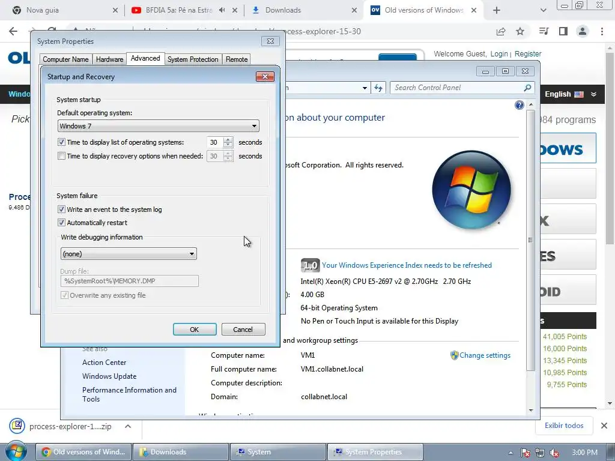Image resolution: width=615 pixels, height=461 pixels.
Task: Click the Windows Experience Index 1.0 badge
Action: [311, 265]
